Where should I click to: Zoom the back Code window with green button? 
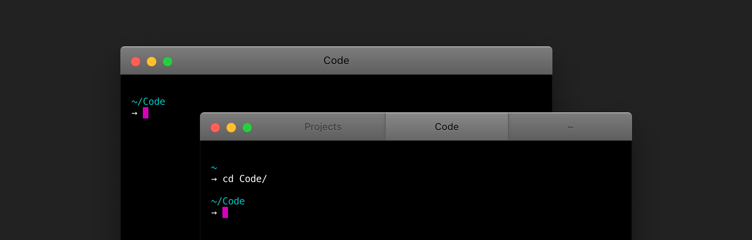168,62
